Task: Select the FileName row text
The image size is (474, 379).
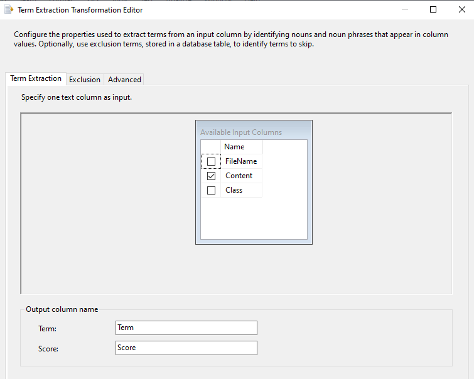Action: pos(241,161)
